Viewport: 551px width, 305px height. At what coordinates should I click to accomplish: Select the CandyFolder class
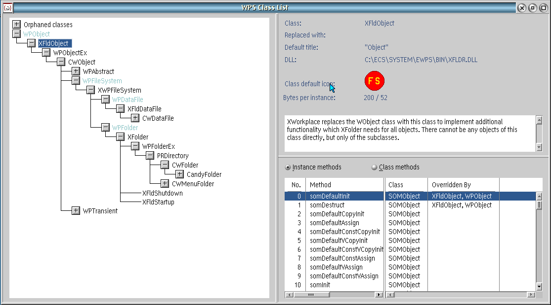204,174
